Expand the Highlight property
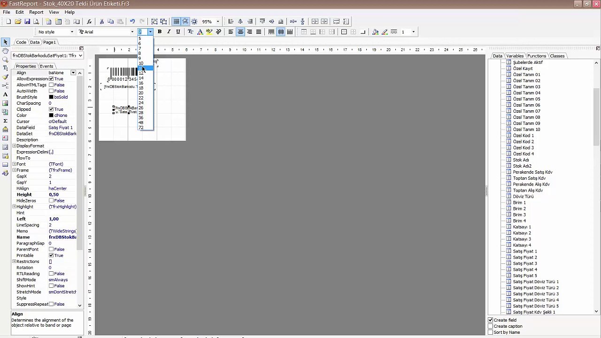Image resolution: width=601 pixels, height=338 pixels. point(14,207)
